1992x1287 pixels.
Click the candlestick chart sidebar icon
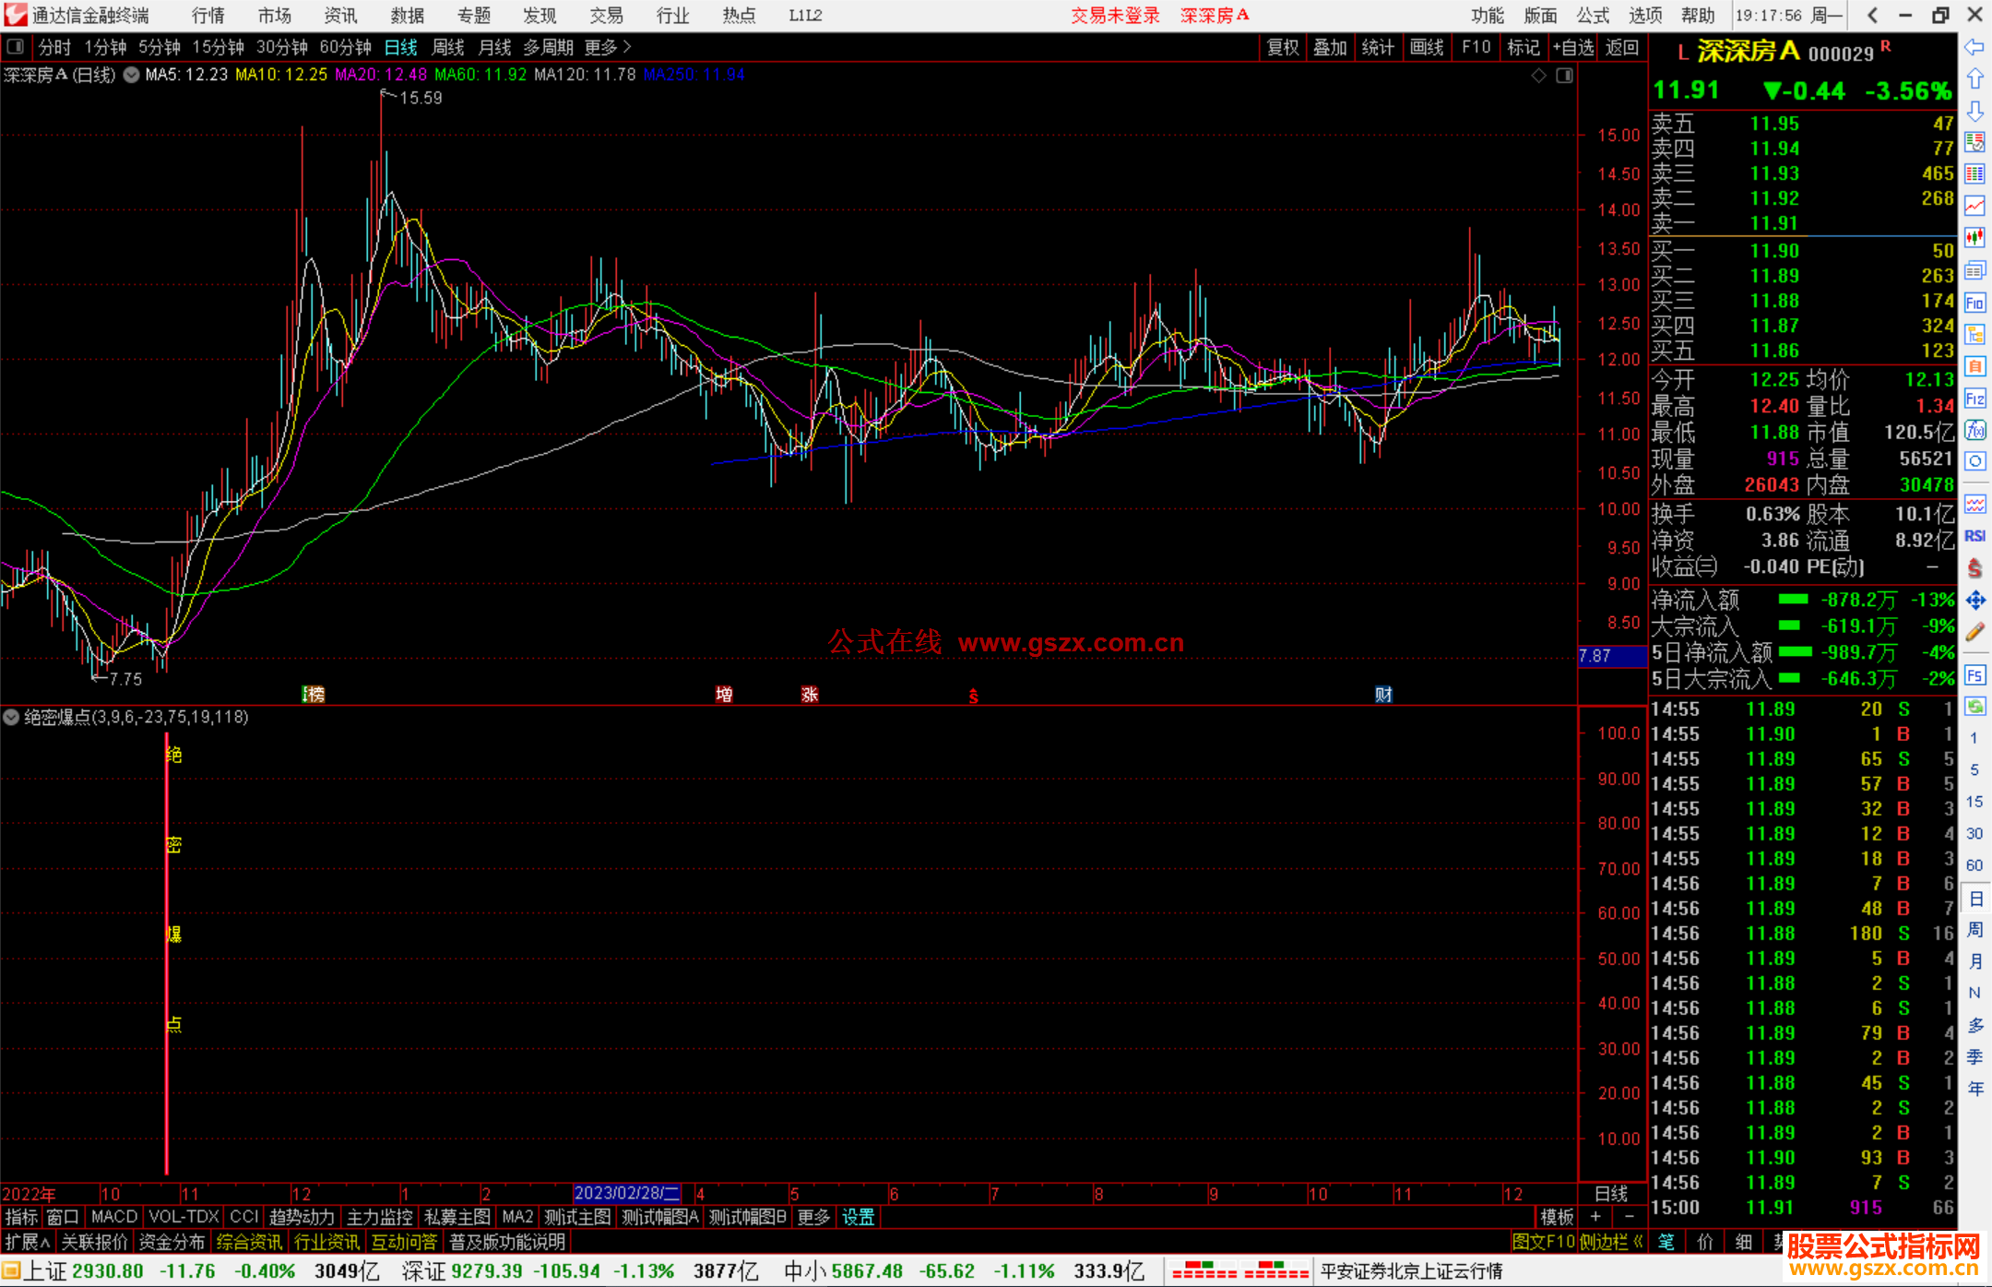tap(1974, 238)
